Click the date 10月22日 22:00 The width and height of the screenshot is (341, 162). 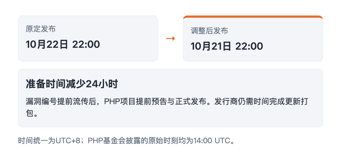63,44
